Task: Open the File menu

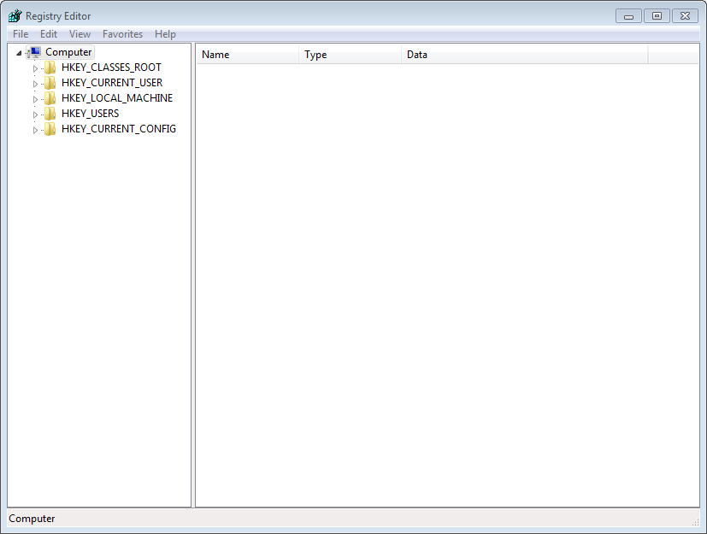Action: [x=21, y=34]
